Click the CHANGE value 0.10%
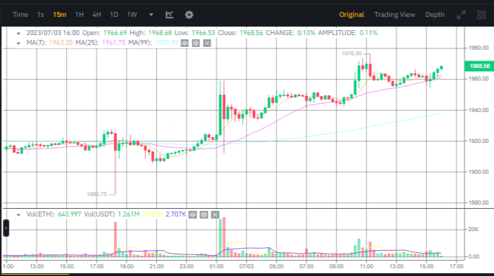494x276 pixels. click(x=306, y=33)
